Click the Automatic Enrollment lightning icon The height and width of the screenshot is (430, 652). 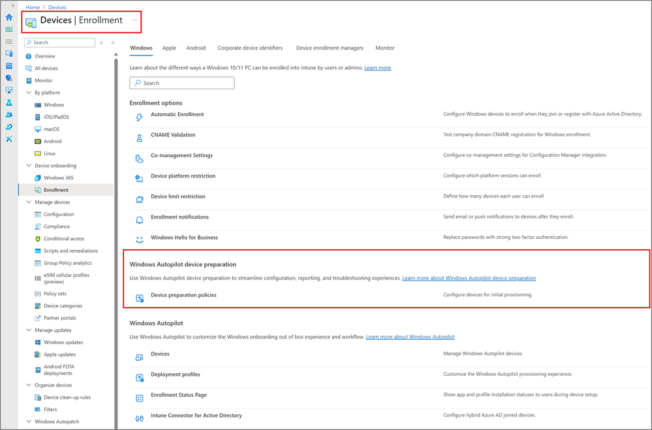(139, 117)
